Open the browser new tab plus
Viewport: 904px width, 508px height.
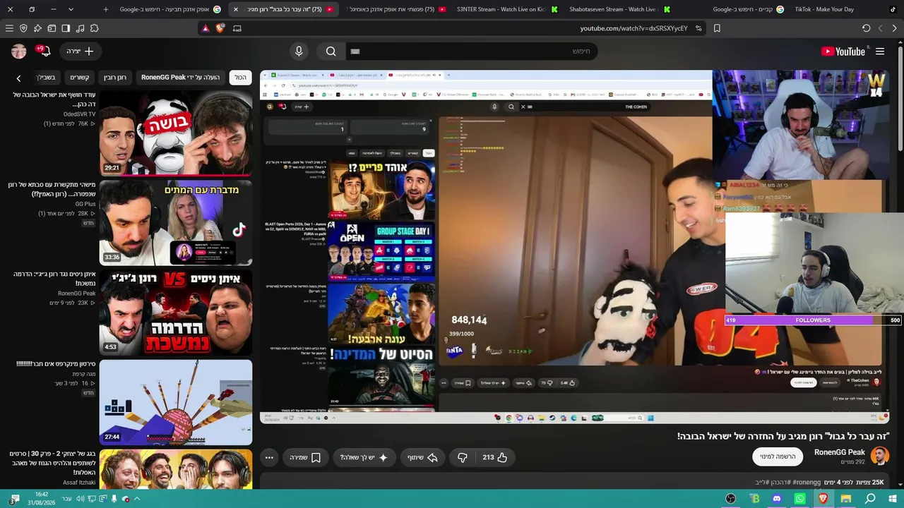106,9
